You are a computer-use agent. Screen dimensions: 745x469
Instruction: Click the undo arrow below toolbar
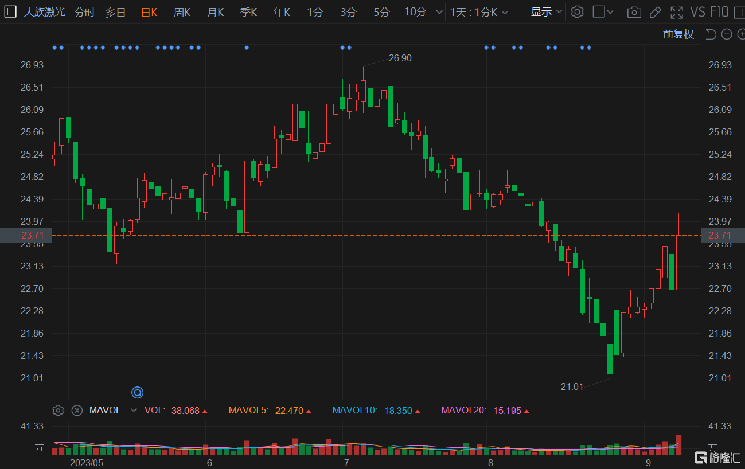711,34
